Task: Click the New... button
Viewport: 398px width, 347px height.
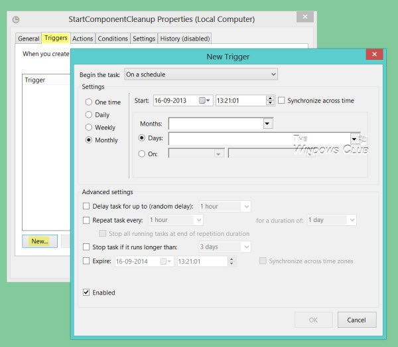Action: 40,241
